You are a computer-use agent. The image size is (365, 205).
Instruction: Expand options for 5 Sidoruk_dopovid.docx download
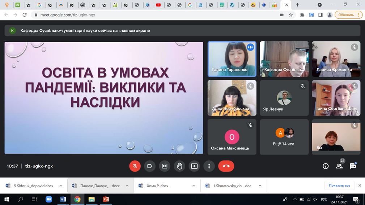(x=61, y=186)
